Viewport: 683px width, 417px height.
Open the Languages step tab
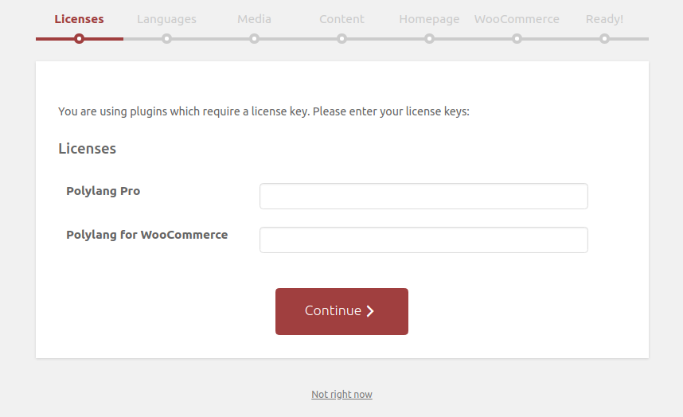click(x=166, y=19)
